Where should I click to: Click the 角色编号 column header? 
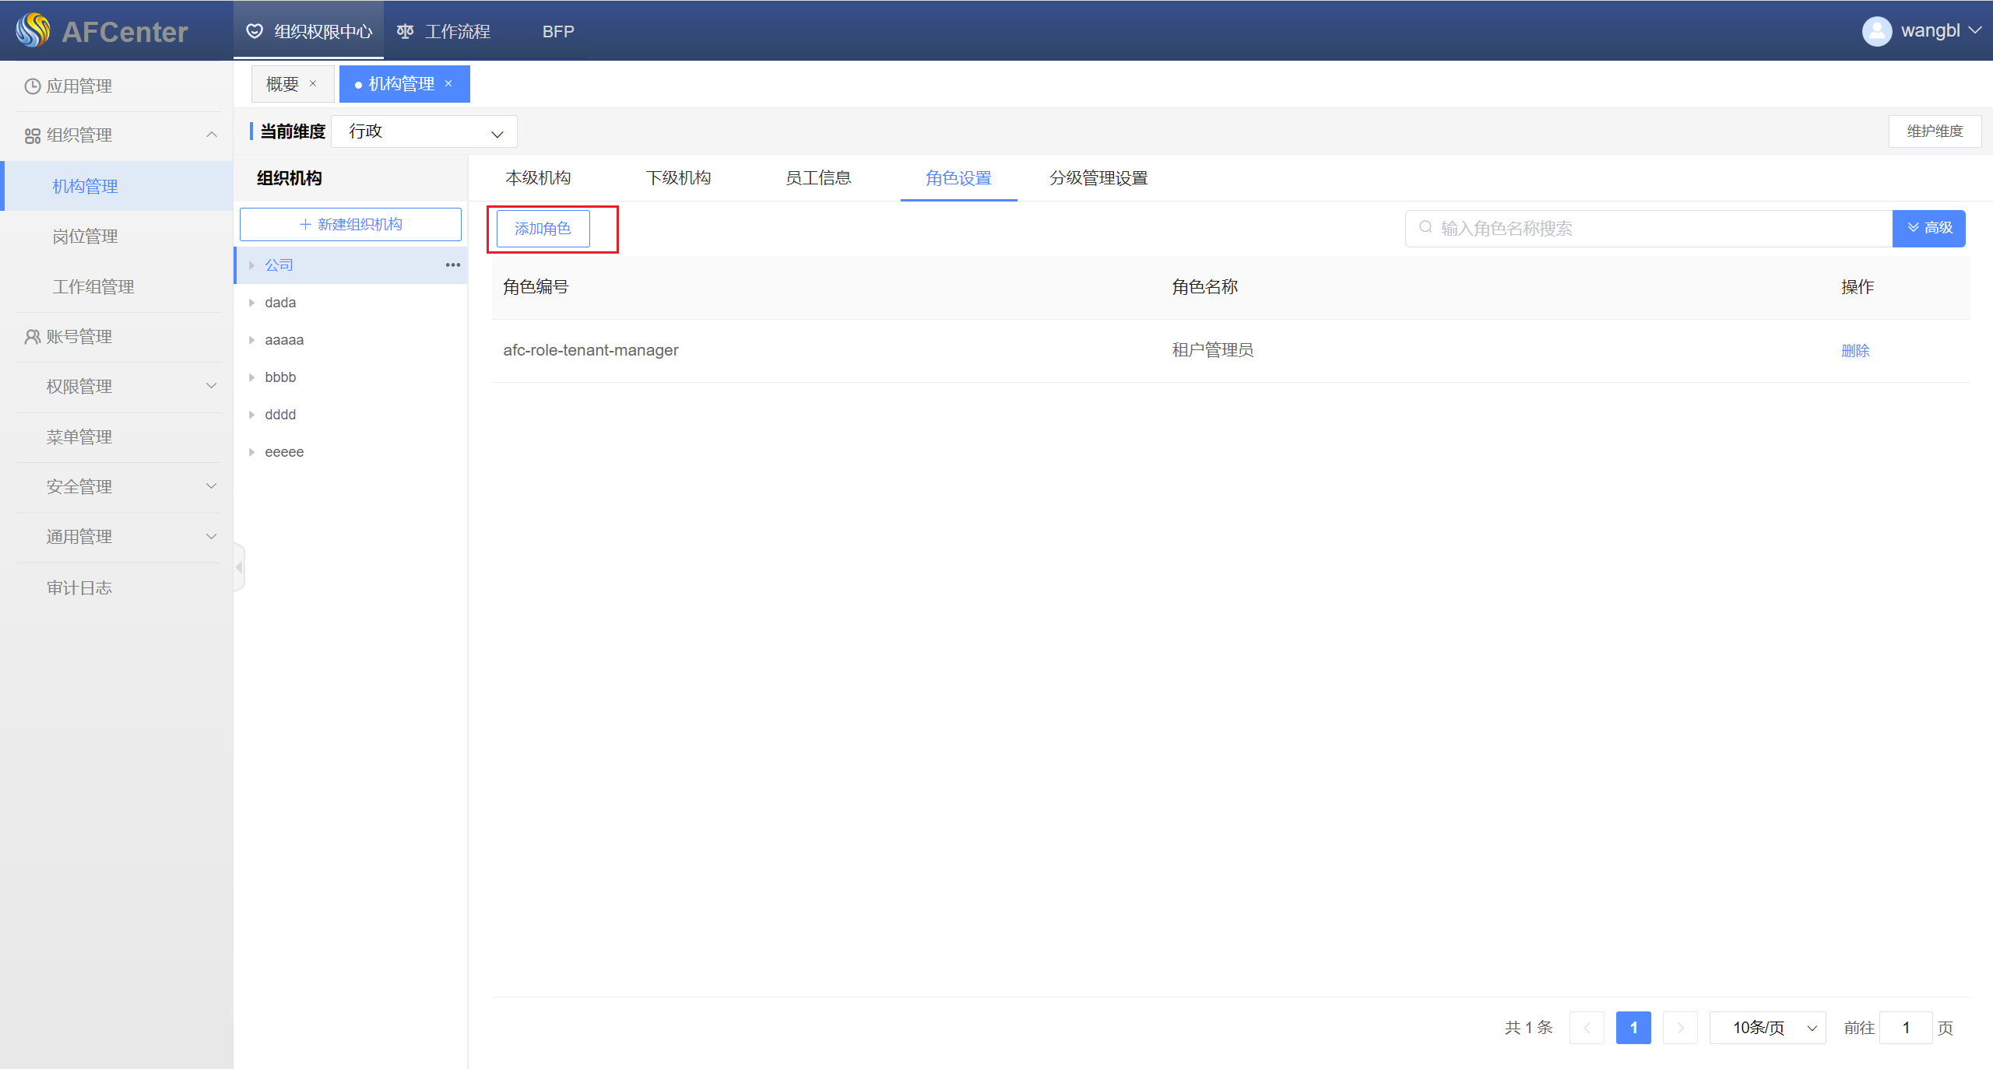(536, 287)
